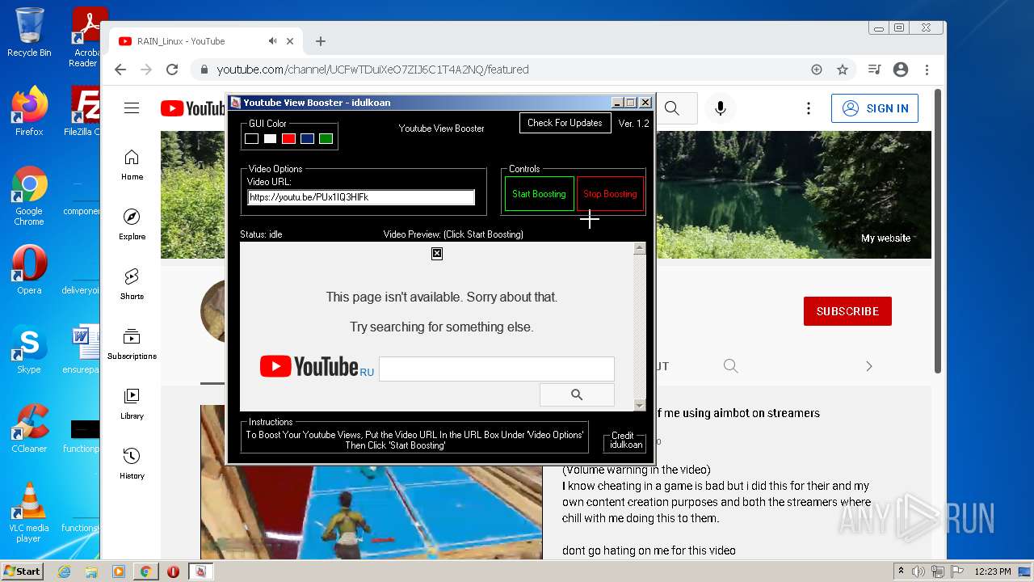Image resolution: width=1034 pixels, height=582 pixels.
Task: Click the add-to-page plus icon in address bar
Action: (817, 70)
